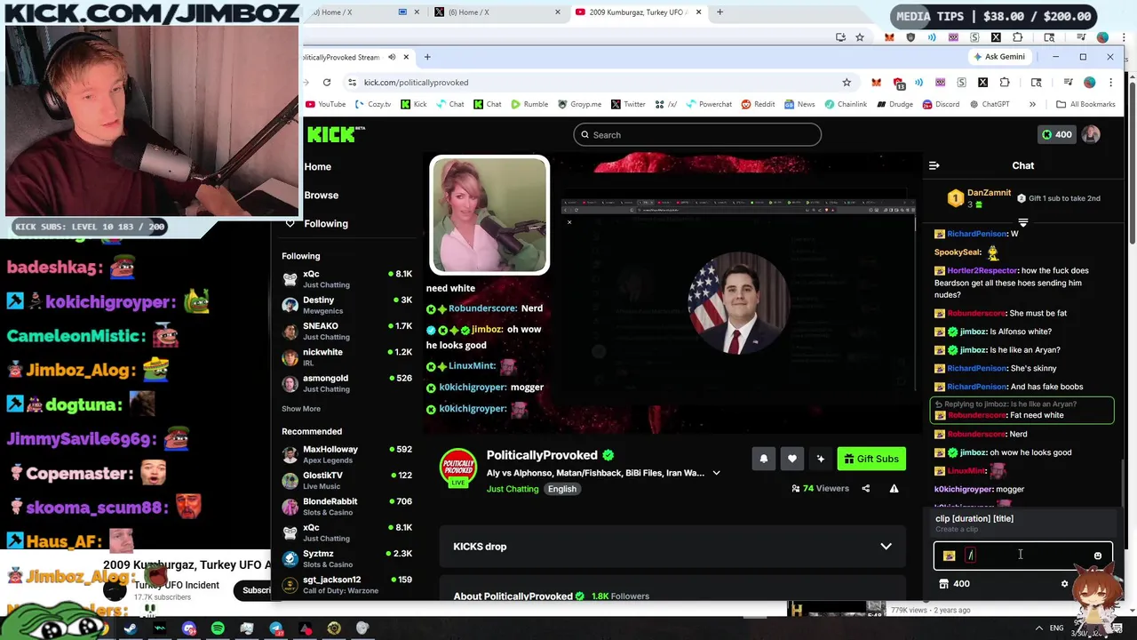1137x640 pixels.
Task: Open the Chrome three-dot menu in the Kick window
Action: pos(1110,83)
